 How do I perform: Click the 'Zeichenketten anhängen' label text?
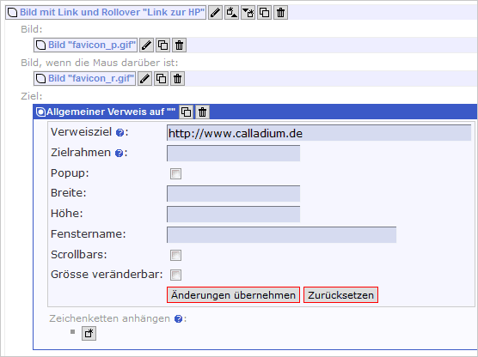click(x=110, y=318)
